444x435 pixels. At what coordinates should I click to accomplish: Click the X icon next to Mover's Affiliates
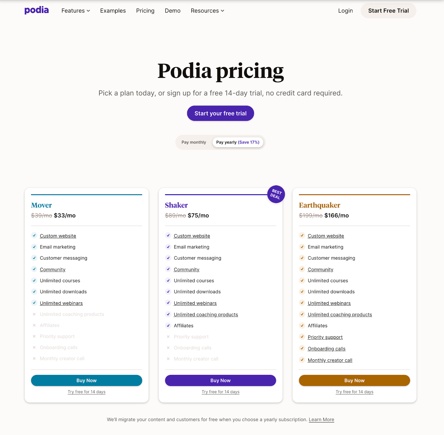(x=34, y=325)
